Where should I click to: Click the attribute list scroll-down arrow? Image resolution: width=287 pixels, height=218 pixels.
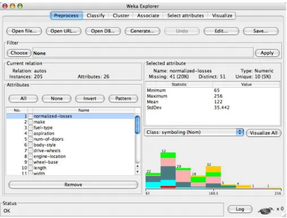tap(138, 172)
